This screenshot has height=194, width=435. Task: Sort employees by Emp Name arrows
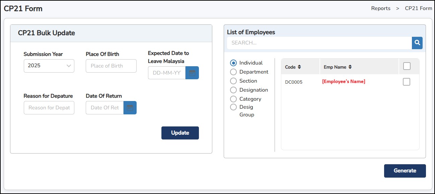coord(350,67)
